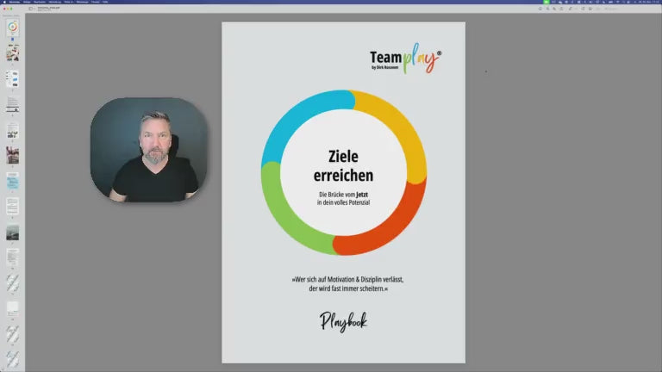This screenshot has width=662, height=372.
Task: Open the Apple menu
Action: pyautogui.click(x=3, y=2)
